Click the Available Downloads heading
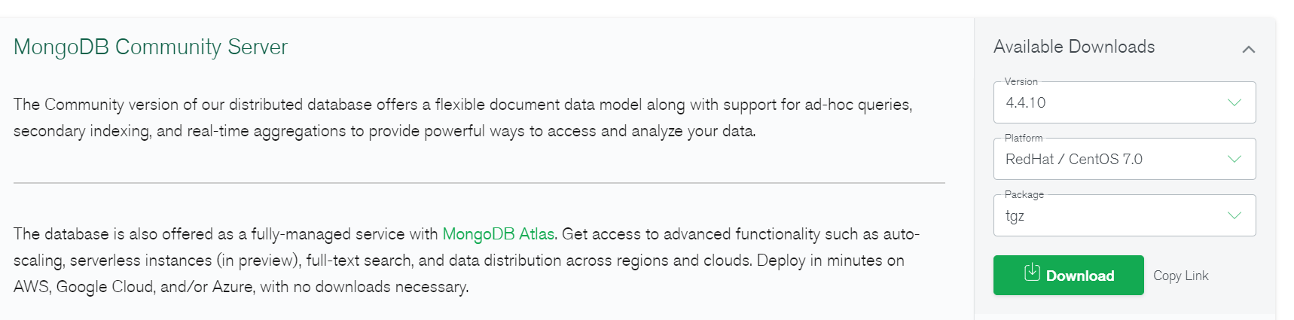The height and width of the screenshot is (320, 1294). (x=1073, y=47)
